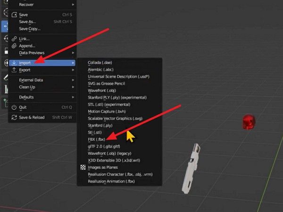Expand arrow next to Export
Viewport: 283px width, 212px height.
(x=73, y=70)
